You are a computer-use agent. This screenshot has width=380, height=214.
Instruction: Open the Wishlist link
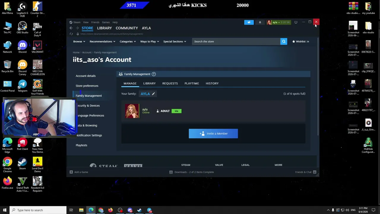click(x=300, y=42)
